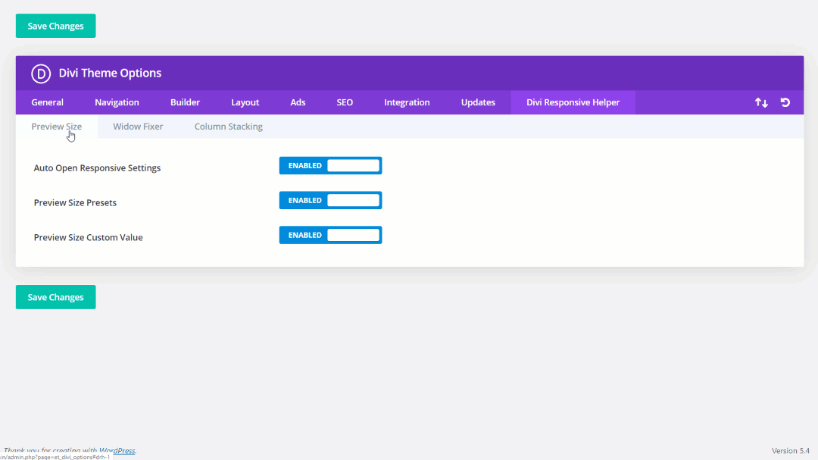Click the Auto Open Responsive Settings label
Image resolution: width=818 pixels, height=460 pixels.
[x=97, y=168]
